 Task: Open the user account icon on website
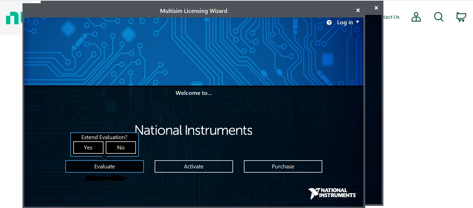(416, 17)
